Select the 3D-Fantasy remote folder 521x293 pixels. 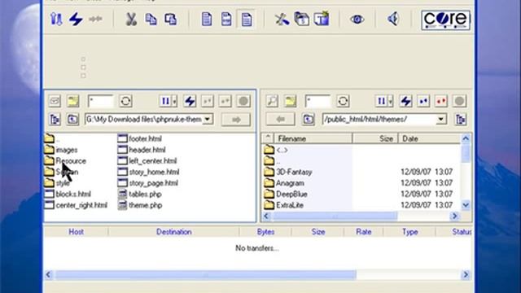pos(288,172)
